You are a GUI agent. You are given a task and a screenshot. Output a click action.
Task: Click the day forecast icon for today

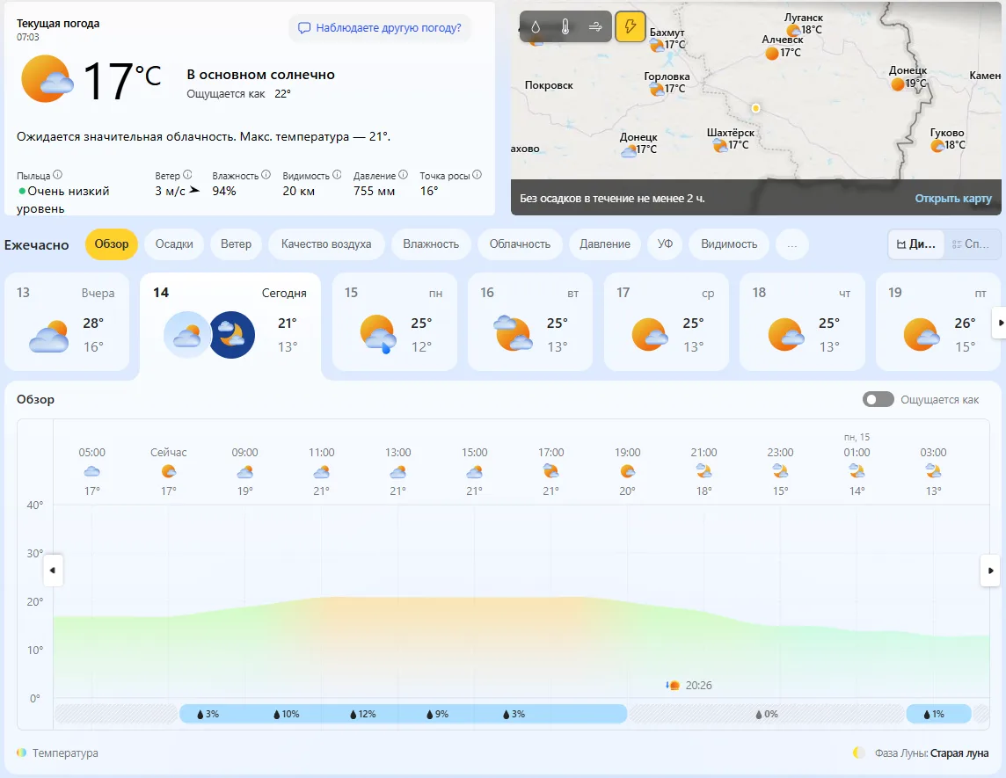coord(186,334)
